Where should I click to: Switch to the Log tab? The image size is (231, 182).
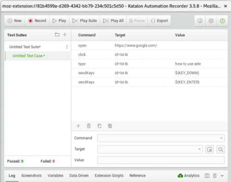click(x=12, y=176)
